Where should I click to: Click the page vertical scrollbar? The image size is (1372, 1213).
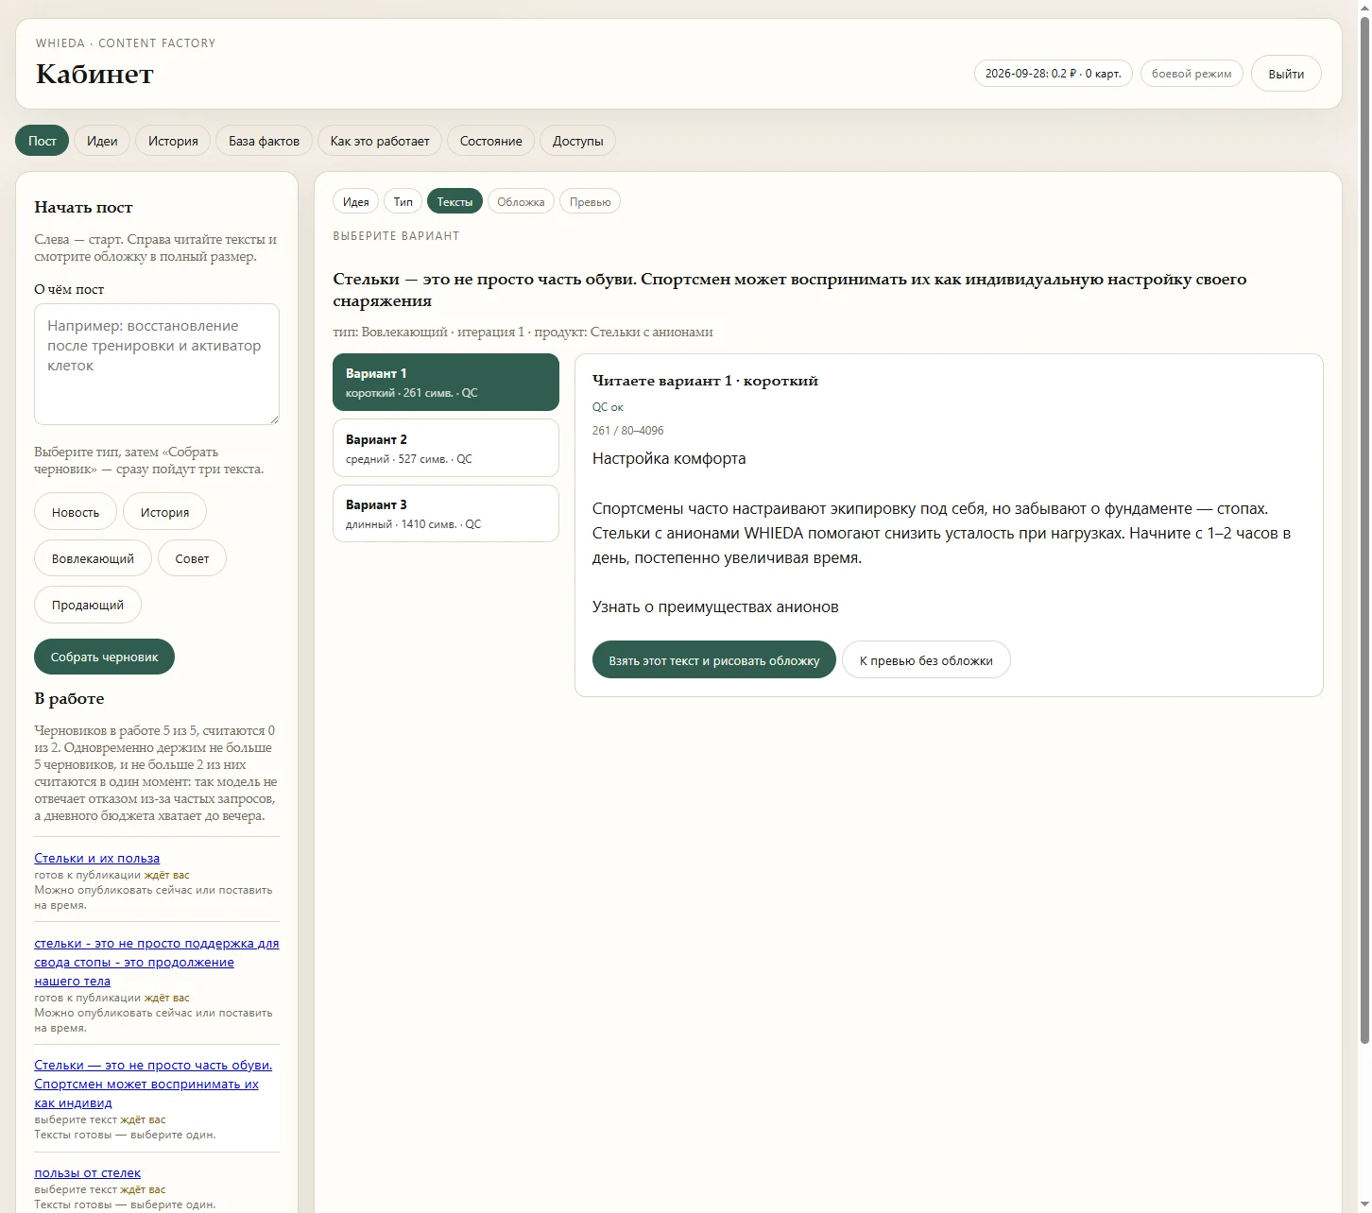point(1364,529)
